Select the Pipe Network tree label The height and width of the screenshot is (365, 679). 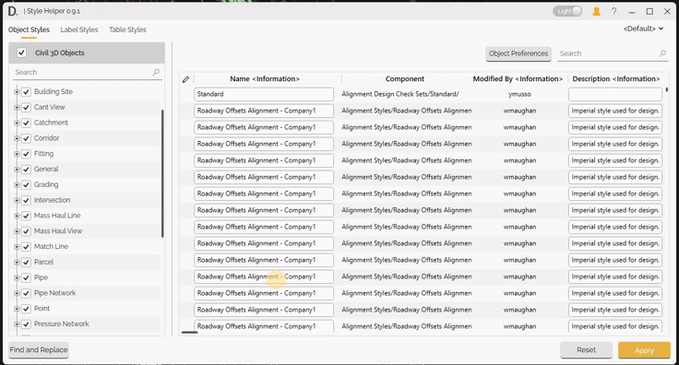pos(54,293)
